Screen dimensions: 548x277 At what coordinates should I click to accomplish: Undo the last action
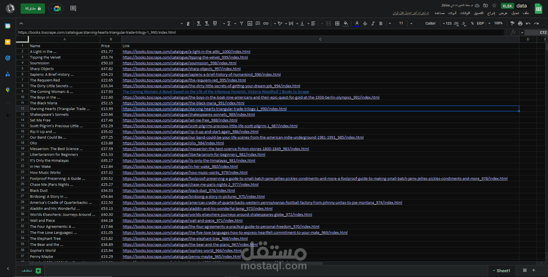point(529,23)
